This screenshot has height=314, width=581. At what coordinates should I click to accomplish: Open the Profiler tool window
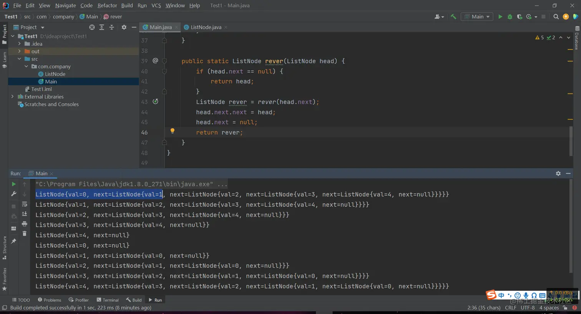[x=78, y=300]
